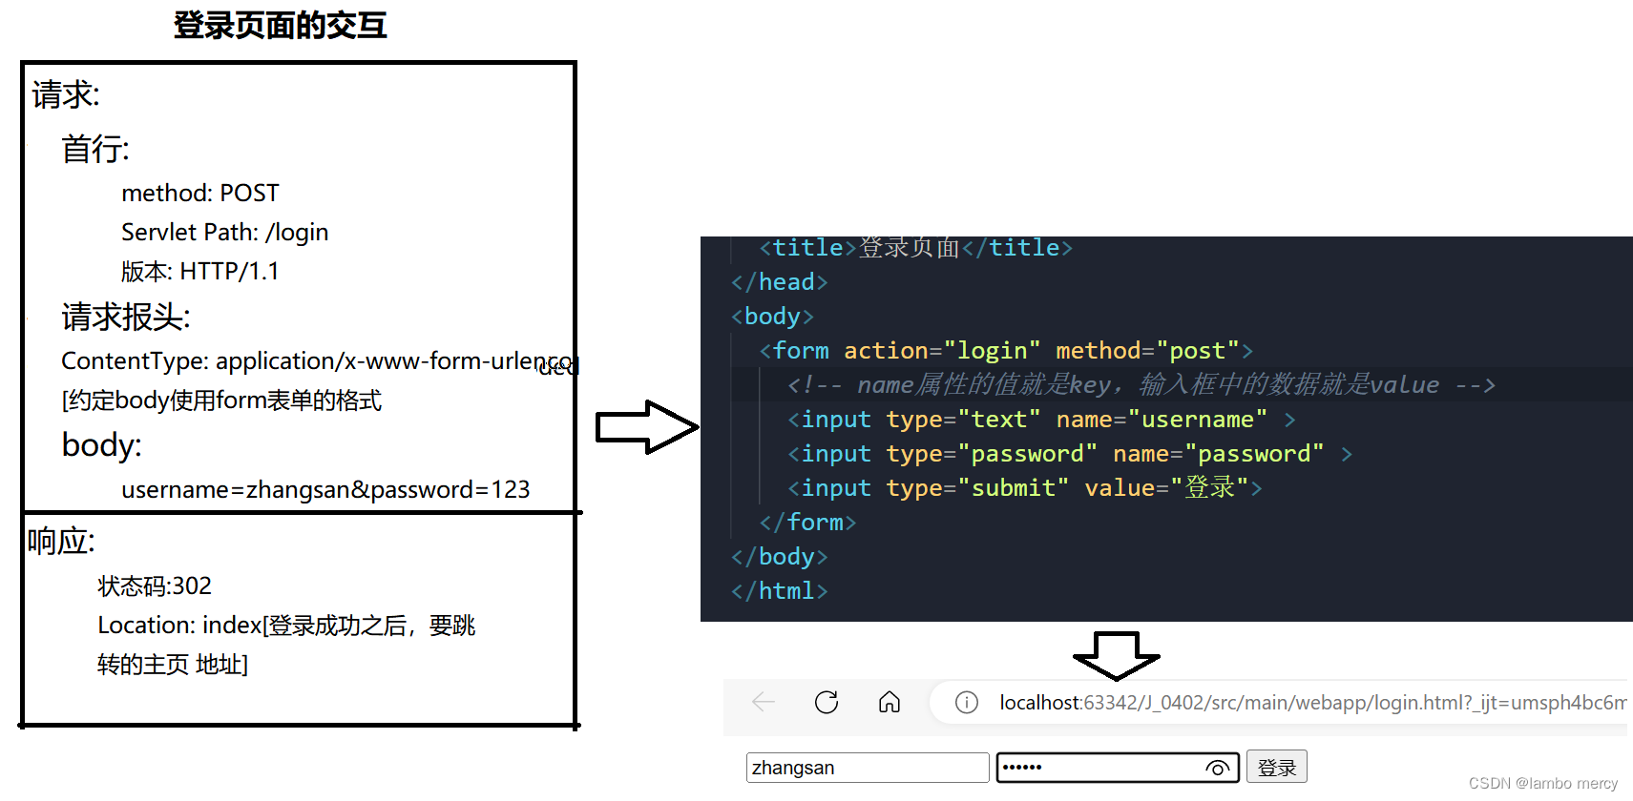Click the localhost address bar URL
Image resolution: width=1633 pixels, height=801 pixels.
pos(1312,703)
